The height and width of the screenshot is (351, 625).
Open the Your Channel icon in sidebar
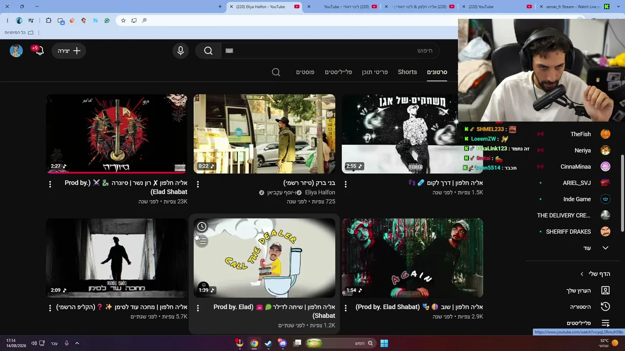[605, 291]
